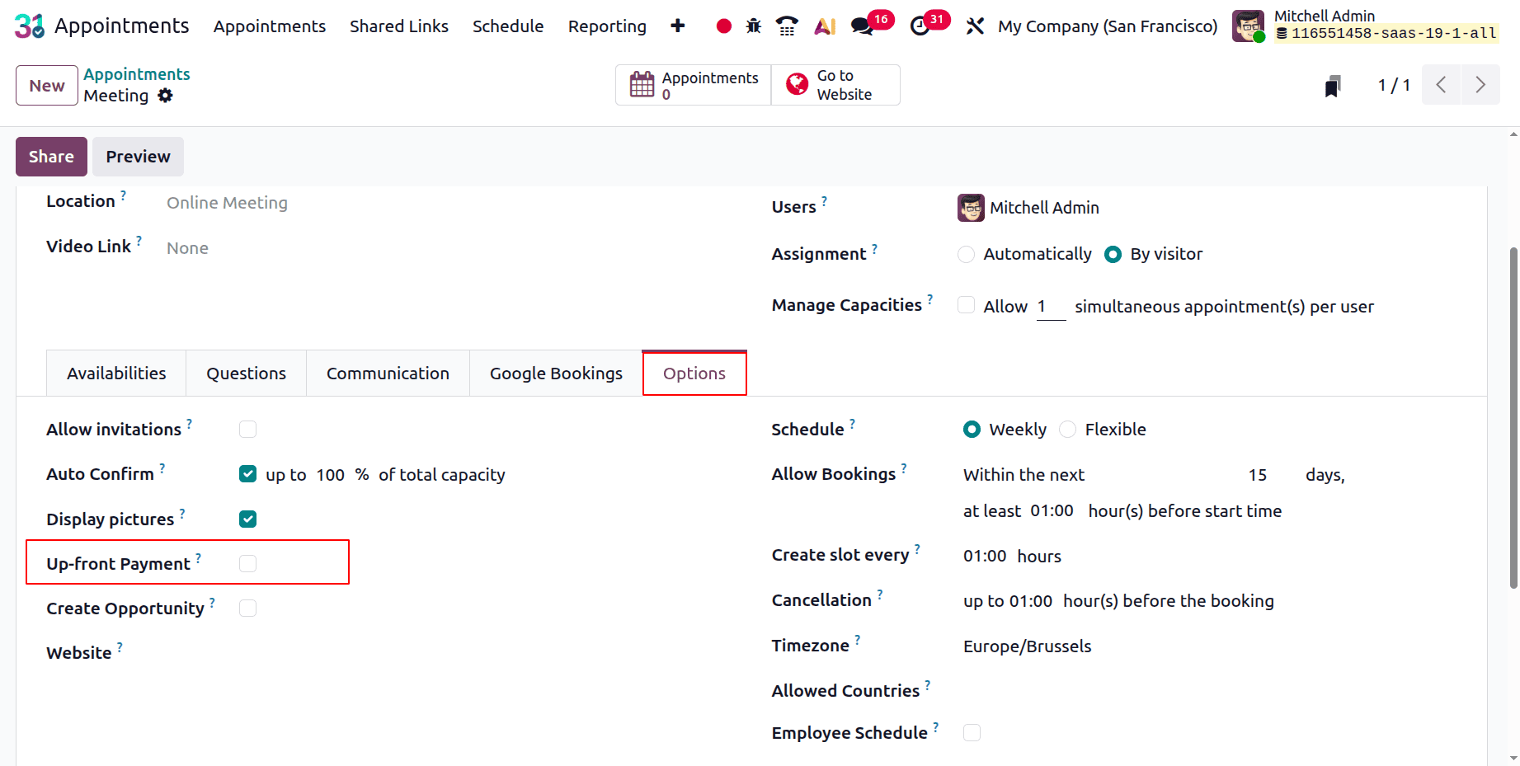Open the Reporting menu
Screen dimensions: 1520x766
click(x=607, y=26)
